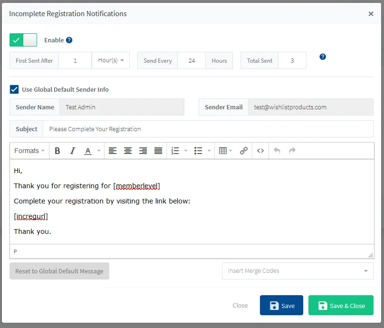The image size is (384, 328).
Task: Close the dialog with the X
Action: coord(371,14)
